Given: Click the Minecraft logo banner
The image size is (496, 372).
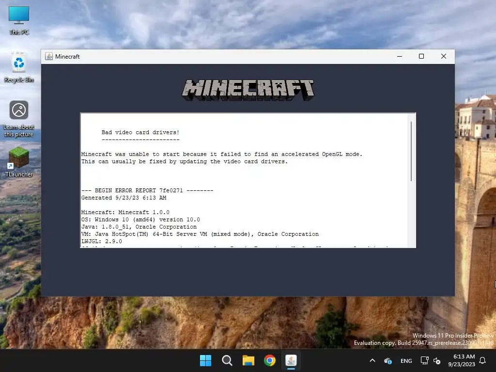Looking at the screenshot, I should point(248,90).
